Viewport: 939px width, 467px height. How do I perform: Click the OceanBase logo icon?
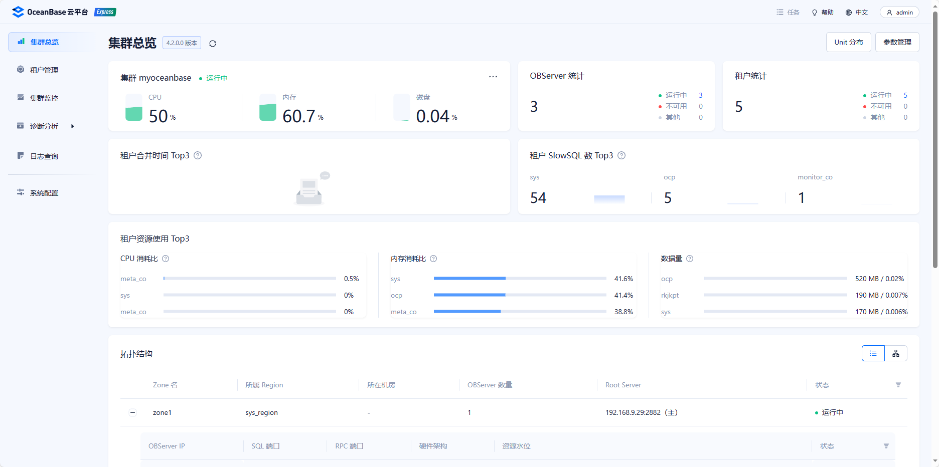(18, 12)
